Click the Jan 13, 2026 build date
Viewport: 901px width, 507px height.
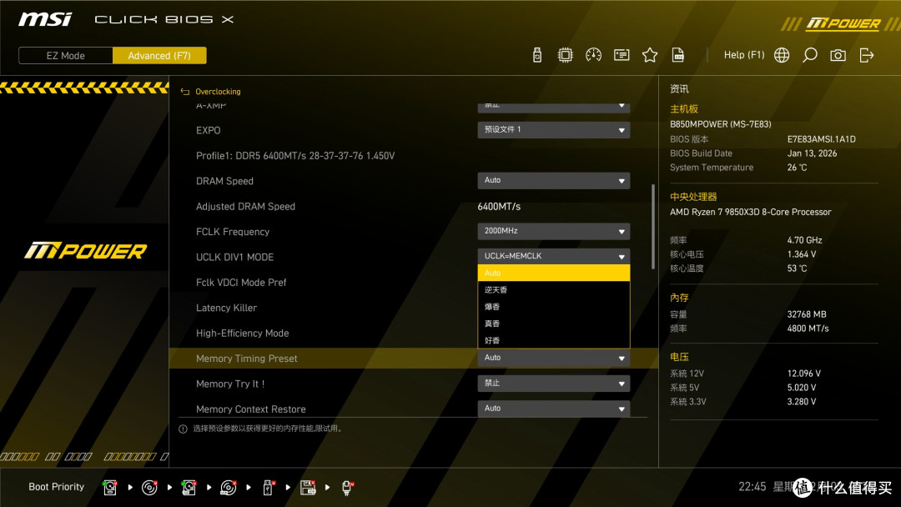click(812, 153)
